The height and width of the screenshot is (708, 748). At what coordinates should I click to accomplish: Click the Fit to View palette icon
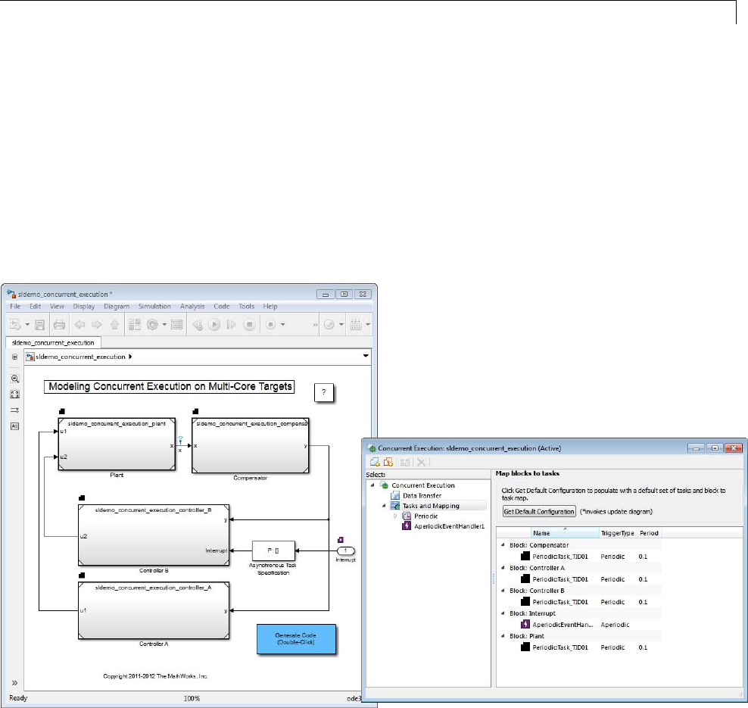[15, 395]
